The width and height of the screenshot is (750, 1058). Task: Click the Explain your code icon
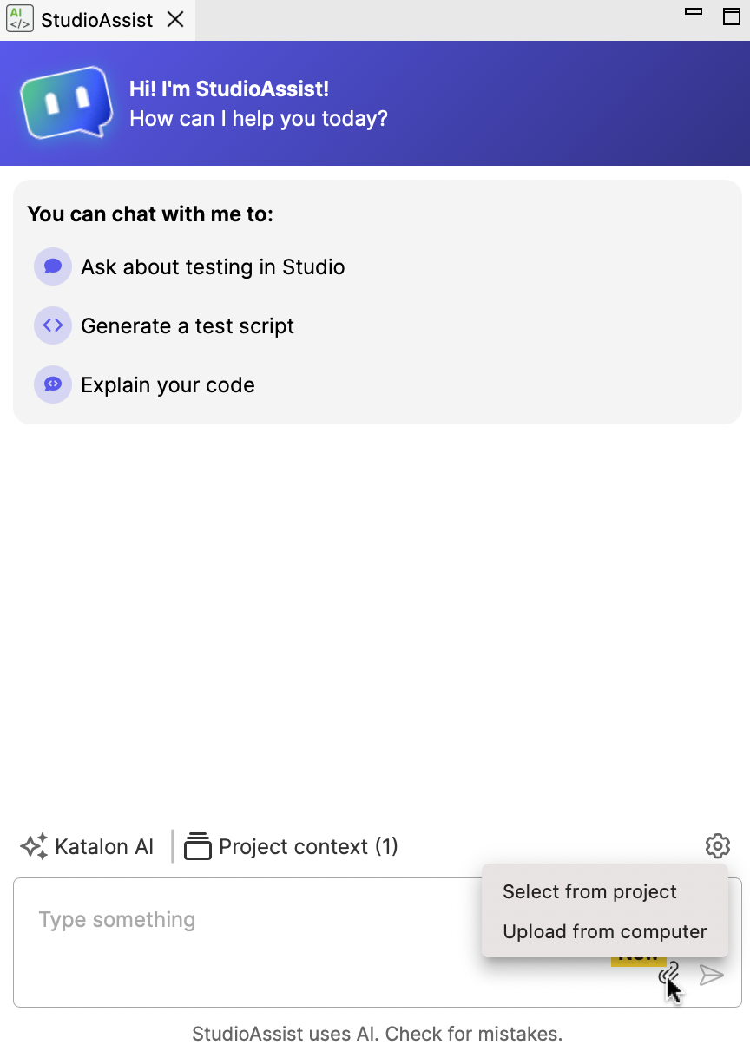pos(53,384)
